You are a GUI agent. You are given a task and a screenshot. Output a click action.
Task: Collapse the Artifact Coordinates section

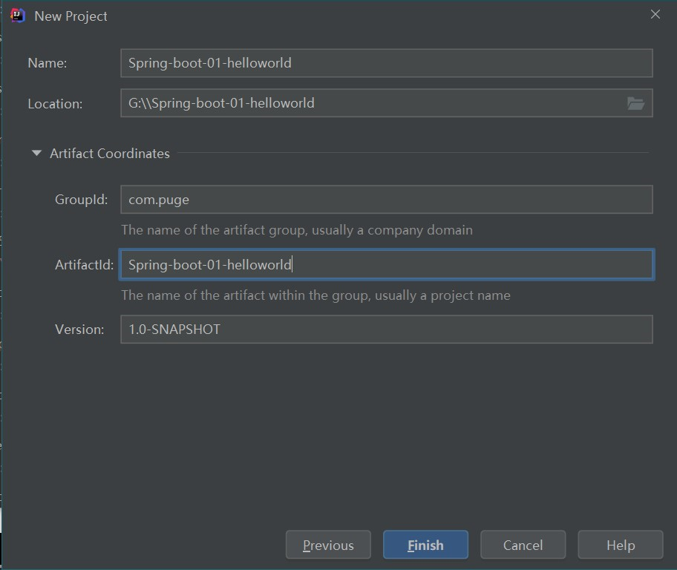(36, 153)
